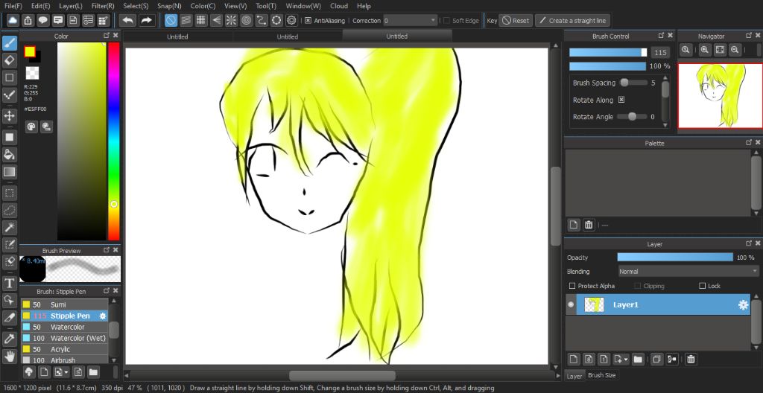Screen dimensions: 763x393
Task: Select the Magic Wand tool
Action: [9, 227]
